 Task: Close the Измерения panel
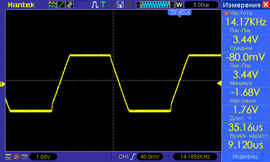point(266,4)
